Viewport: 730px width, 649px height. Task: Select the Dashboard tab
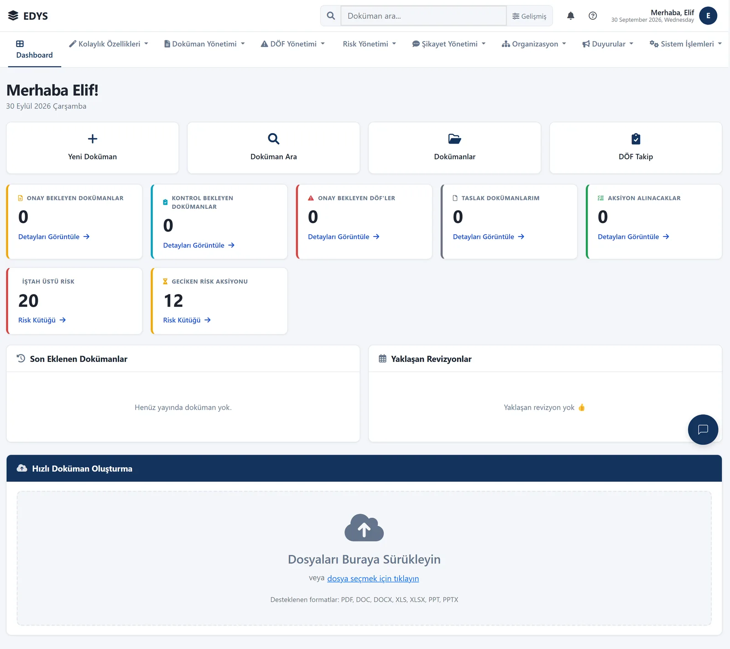click(x=35, y=49)
